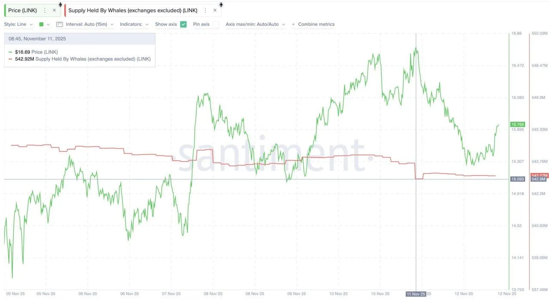Enable the Pin axis checkbox
Image resolution: width=549 pixels, height=299 pixels.
tap(216, 24)
